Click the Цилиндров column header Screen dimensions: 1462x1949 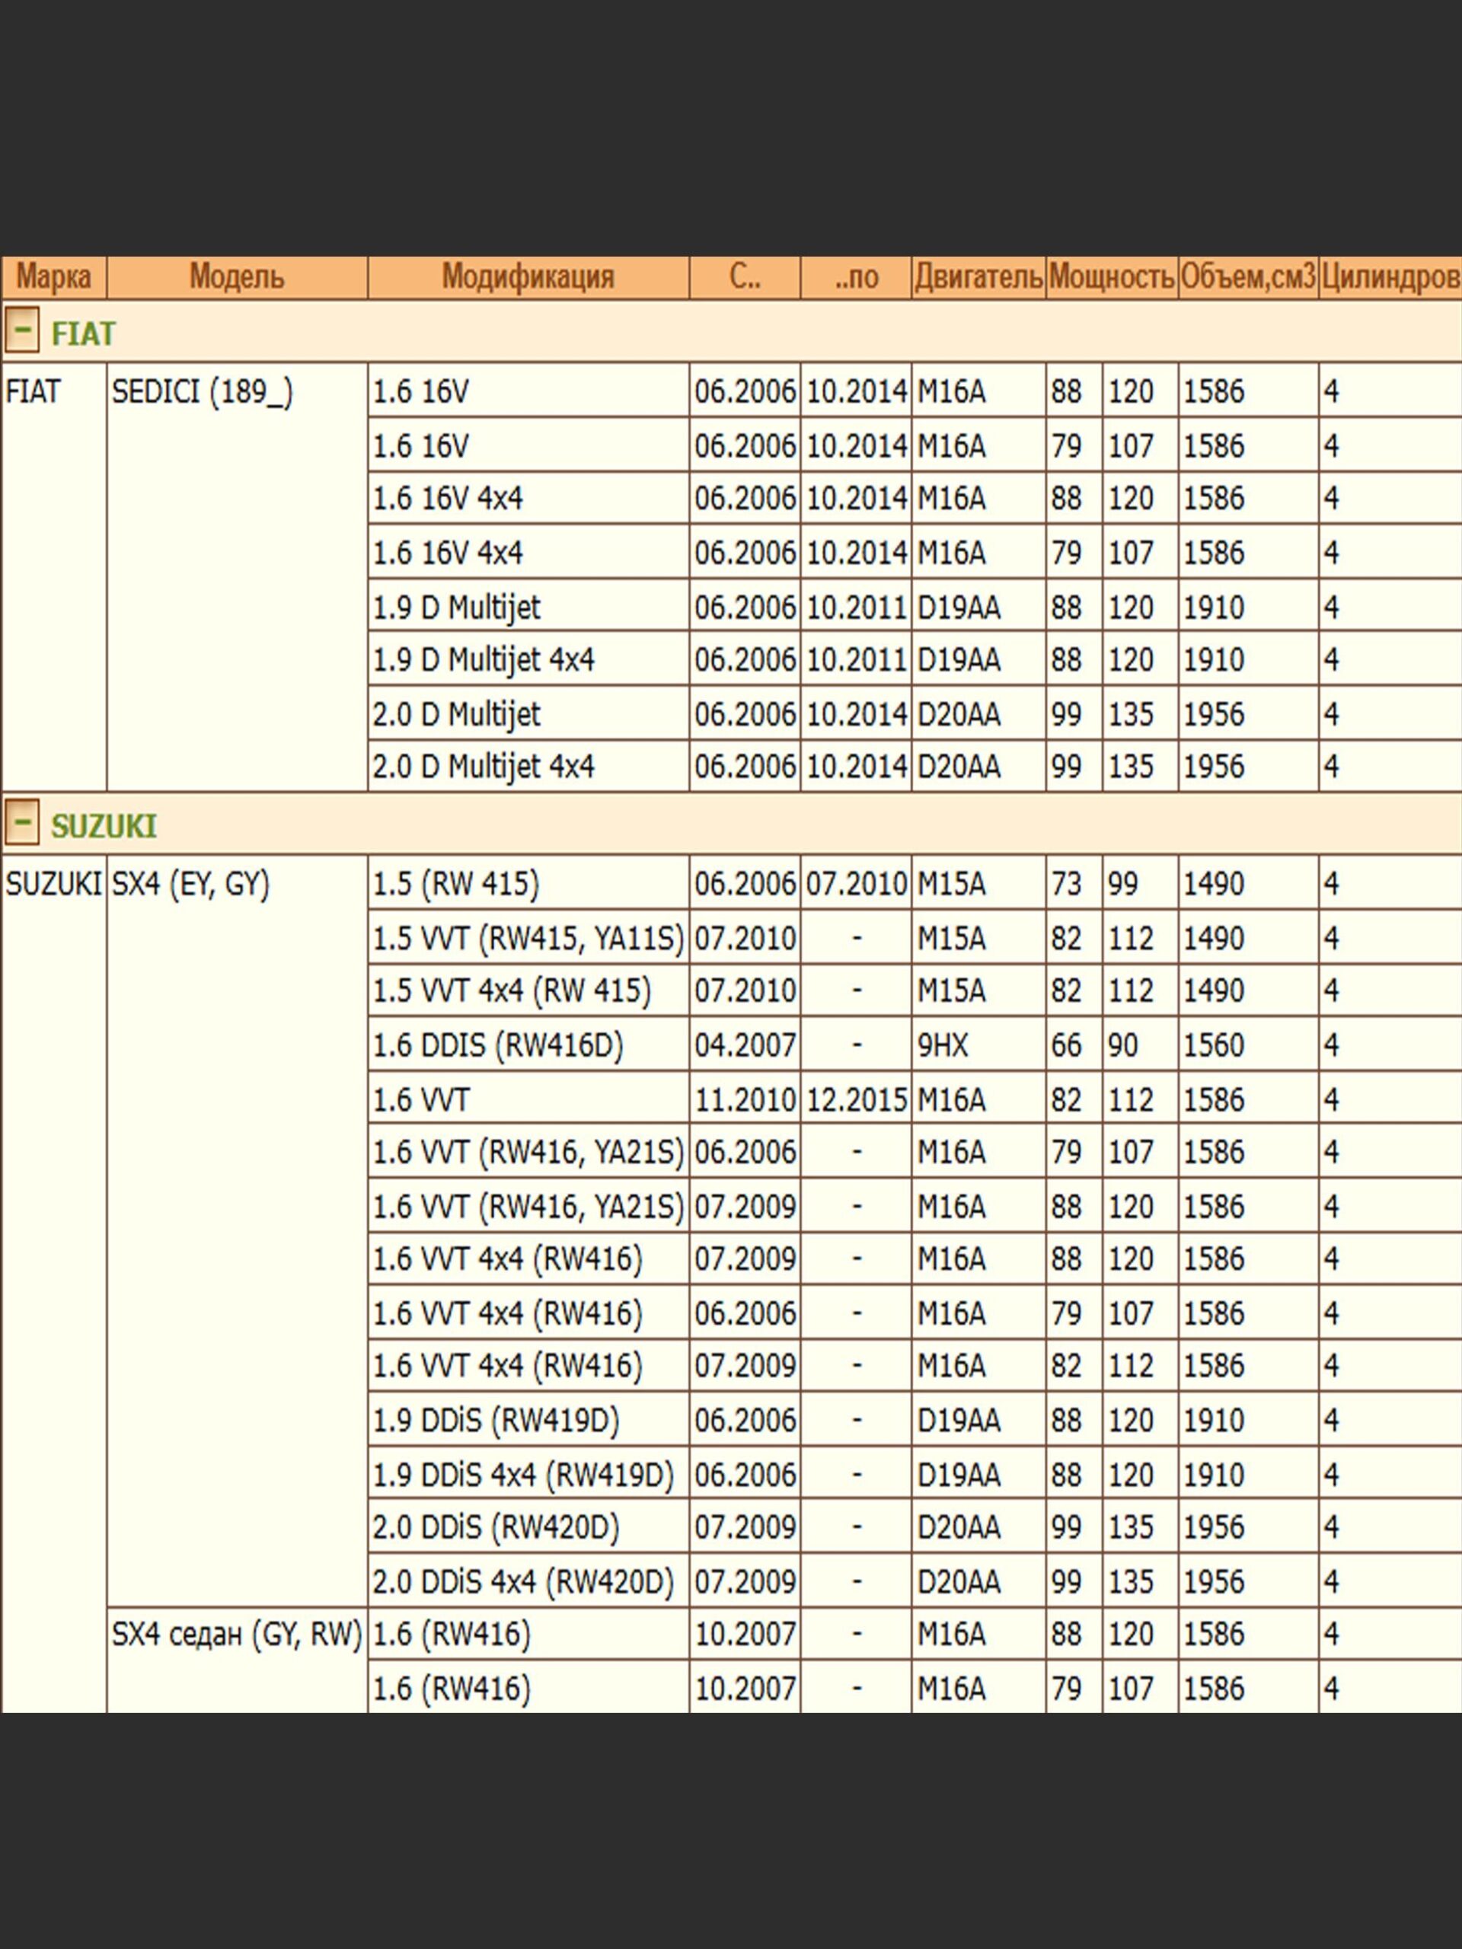click(1390, 276)
